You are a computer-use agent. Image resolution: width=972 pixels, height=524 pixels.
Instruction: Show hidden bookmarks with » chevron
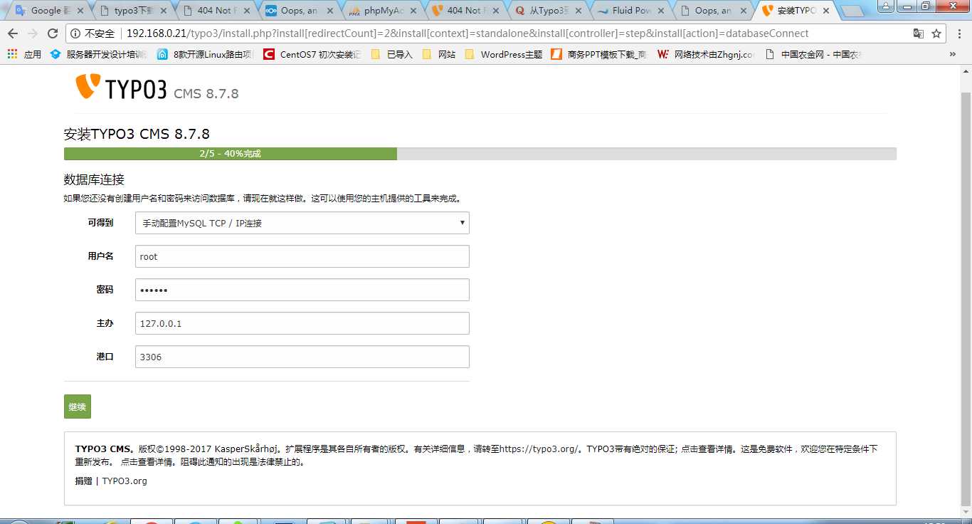953,54
